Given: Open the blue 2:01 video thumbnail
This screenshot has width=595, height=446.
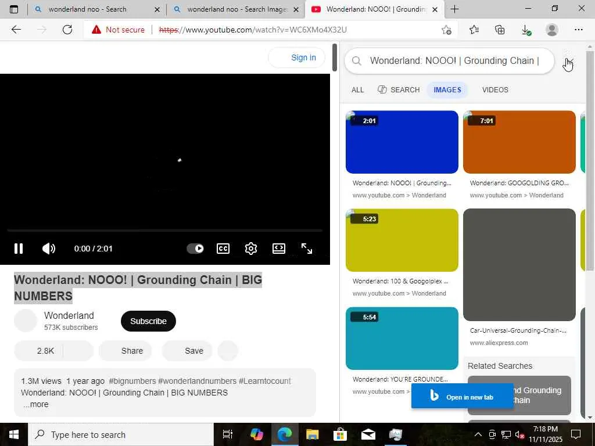Looking at the screenshot, I should pos(402,142).
